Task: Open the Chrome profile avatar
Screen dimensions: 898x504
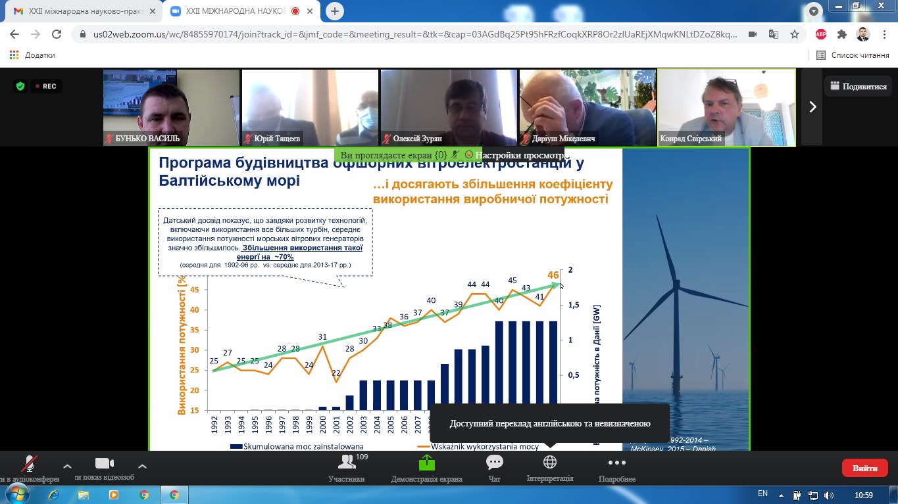Action: (x=862, y=34)
